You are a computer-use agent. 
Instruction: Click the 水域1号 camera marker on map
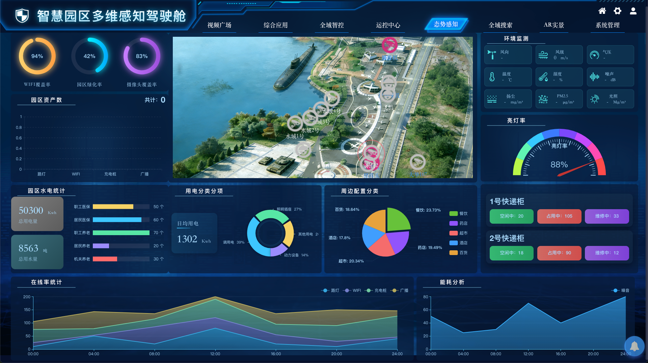(295, 123)
